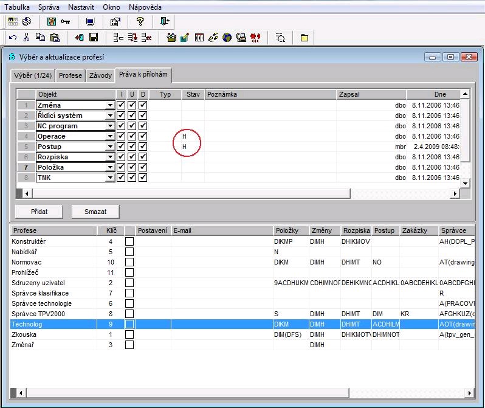This screenshot has height=408, width=485.
Task: Open the Změna object dropdown
Action: pyautogui.click(x=110, y=105)
